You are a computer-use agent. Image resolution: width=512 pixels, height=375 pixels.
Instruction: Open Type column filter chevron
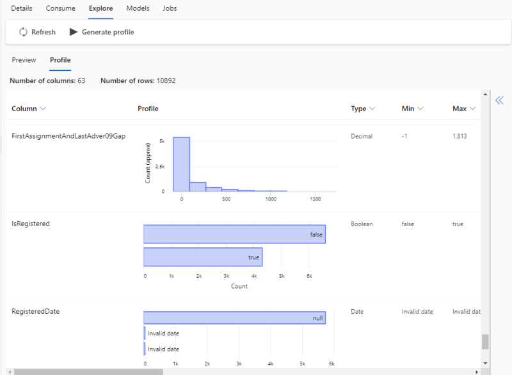tap(372, 109)
